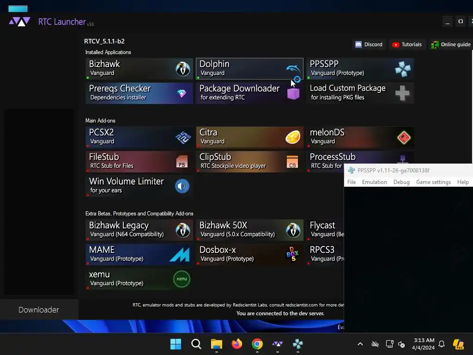Open the Tutorials YouTube button
The height and width of the screenshot is (355, 473).
[407, 44]
